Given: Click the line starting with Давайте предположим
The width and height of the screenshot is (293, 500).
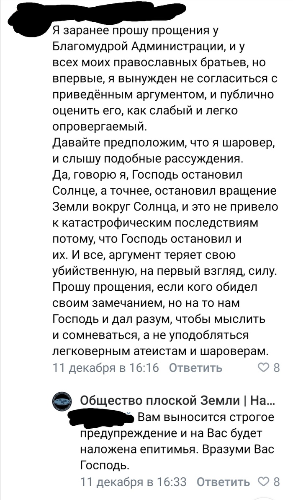Looking at the screenshot, I should pos(164,143).
